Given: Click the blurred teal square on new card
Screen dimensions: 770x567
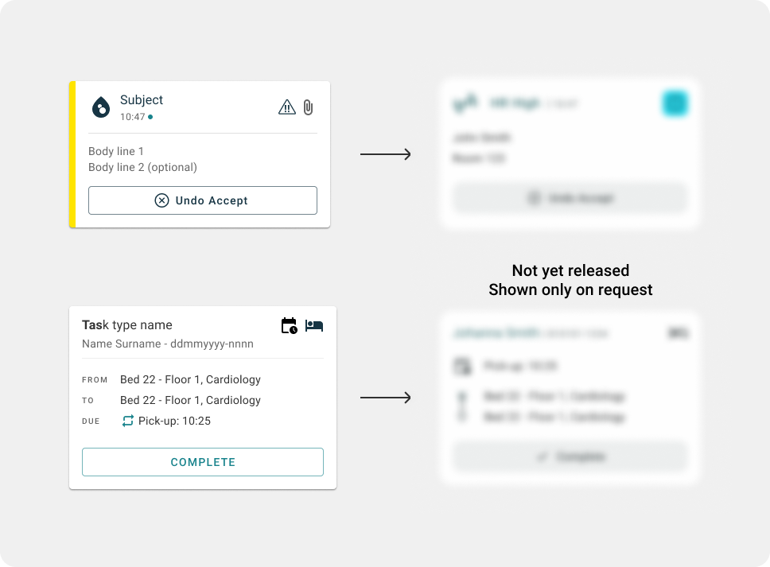Looking at the screenshot, I should pyautogui.click(x=675, y=103).
